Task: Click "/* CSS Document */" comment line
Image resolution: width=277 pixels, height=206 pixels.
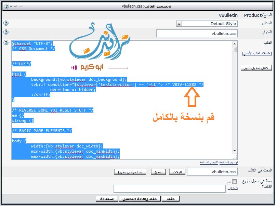Action: [x=34, y=49]
